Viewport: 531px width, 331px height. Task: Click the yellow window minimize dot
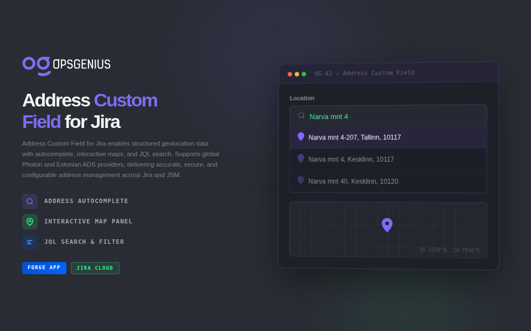click(x=297, y=74)
